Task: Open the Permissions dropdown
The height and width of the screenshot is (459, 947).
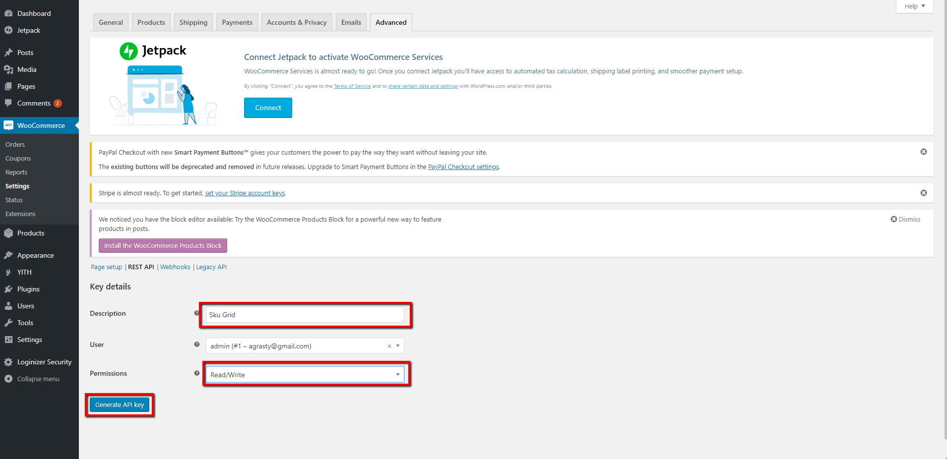Action: pos(305,375)
